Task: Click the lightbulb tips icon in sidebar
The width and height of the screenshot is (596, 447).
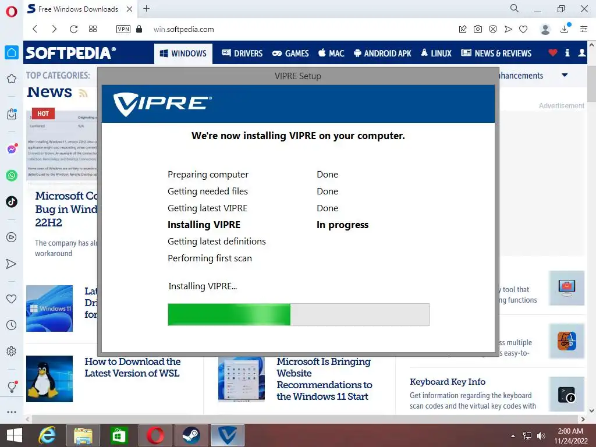Action: click(12, 386)
